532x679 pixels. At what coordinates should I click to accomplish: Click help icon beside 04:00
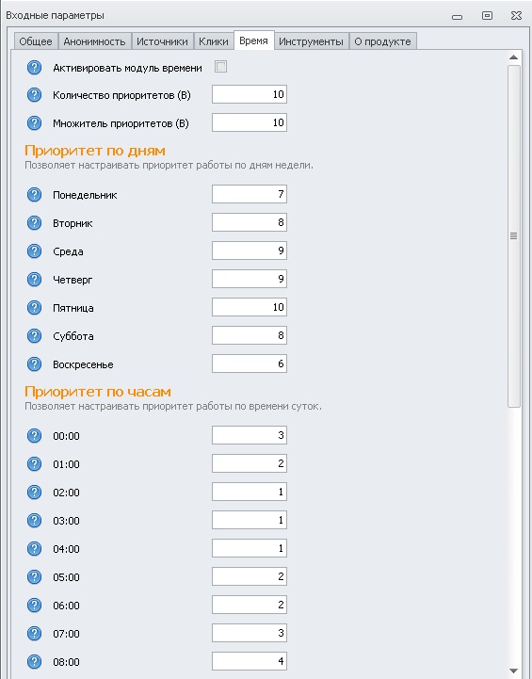34,549
